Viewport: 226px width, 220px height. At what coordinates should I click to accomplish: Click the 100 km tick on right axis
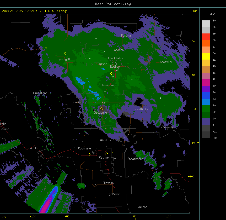point(192,41)
